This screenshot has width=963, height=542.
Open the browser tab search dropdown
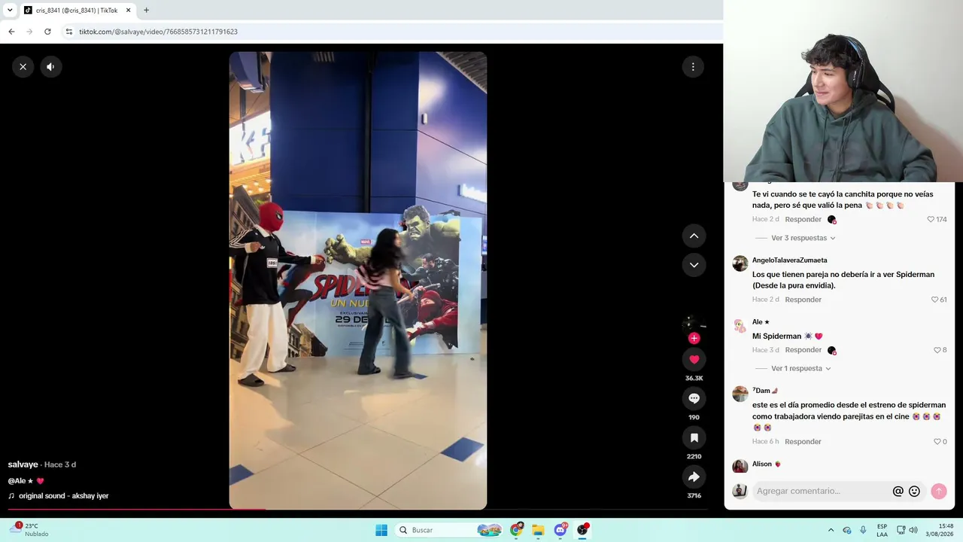pos(10,11)
